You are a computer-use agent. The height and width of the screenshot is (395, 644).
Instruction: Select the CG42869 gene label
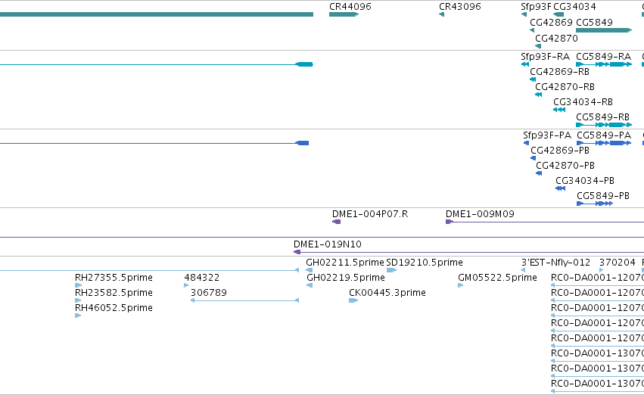click(x=551, y=22)
